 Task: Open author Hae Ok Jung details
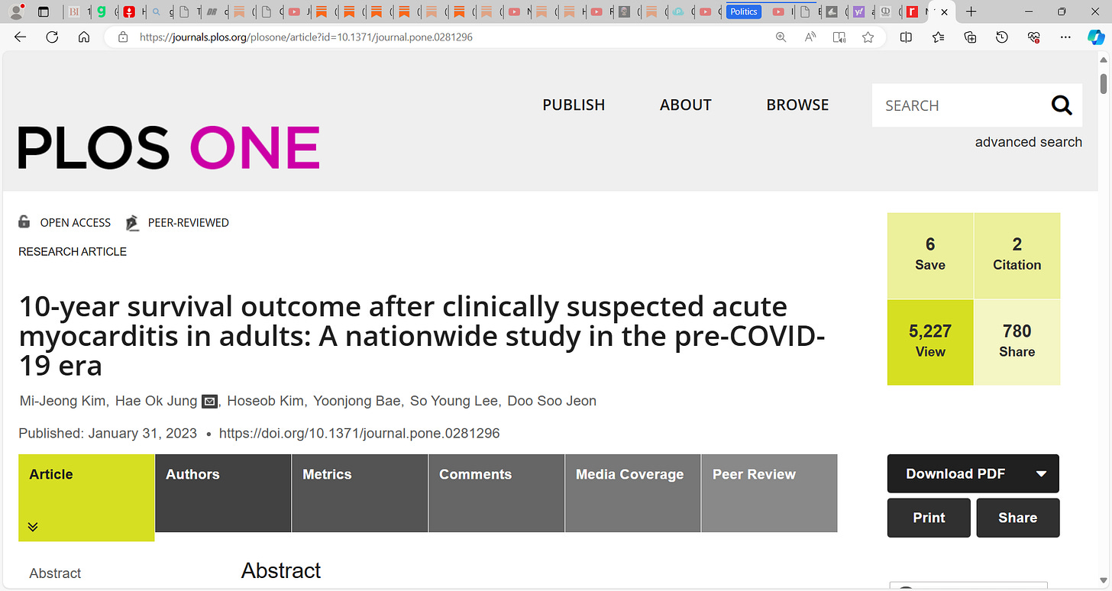click(x=156, y=401)
